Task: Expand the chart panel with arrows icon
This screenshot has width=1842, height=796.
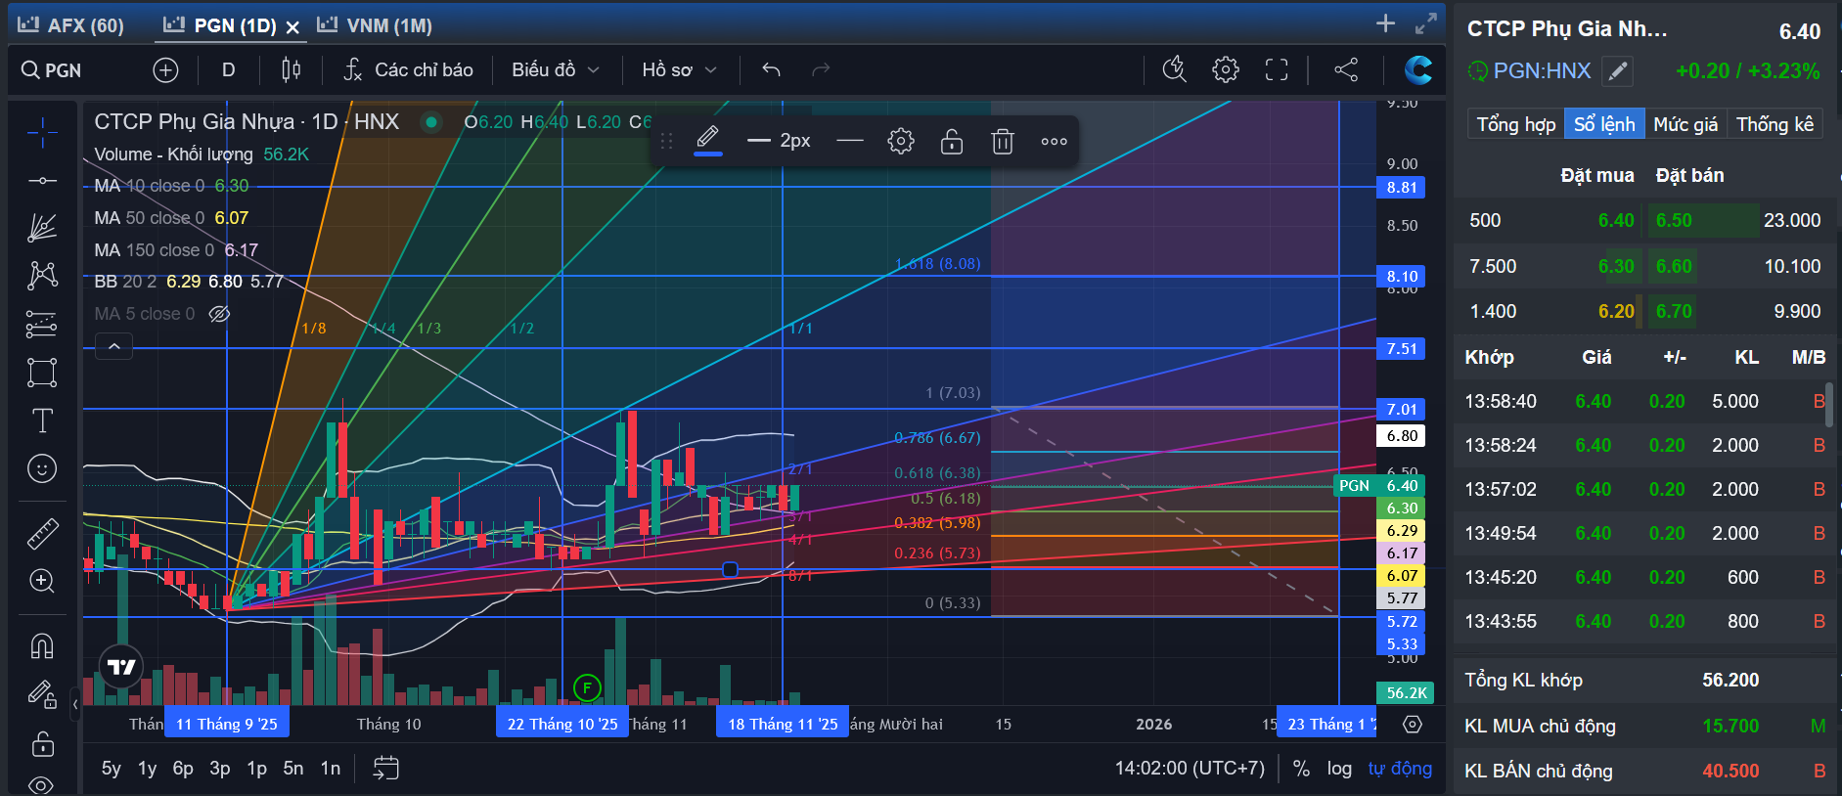Action: coord(1426,23)
